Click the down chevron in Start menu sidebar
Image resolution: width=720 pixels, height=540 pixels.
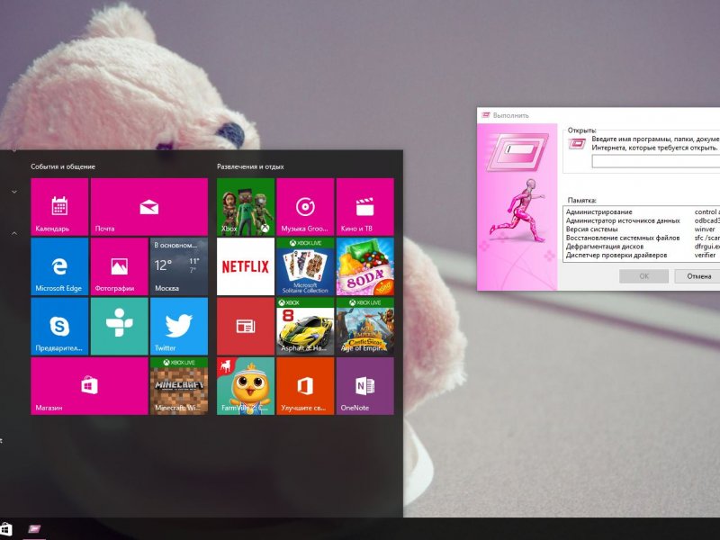[14, 192]
